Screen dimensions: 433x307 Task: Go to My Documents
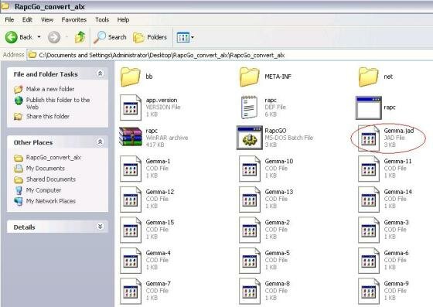coord(46,168)
